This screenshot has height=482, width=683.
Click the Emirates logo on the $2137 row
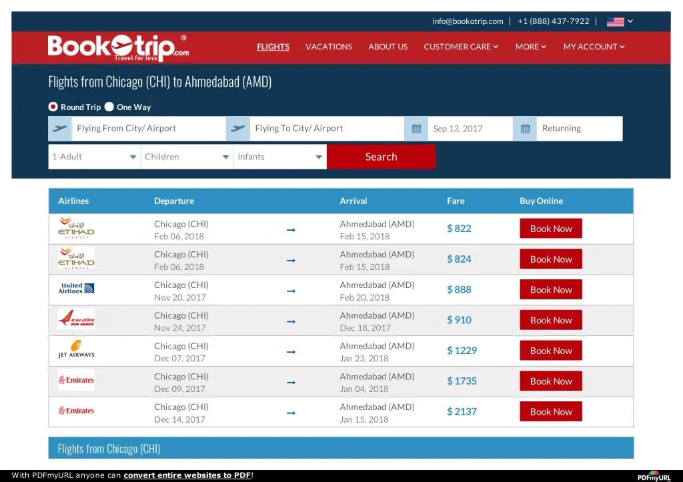point(76,410)
